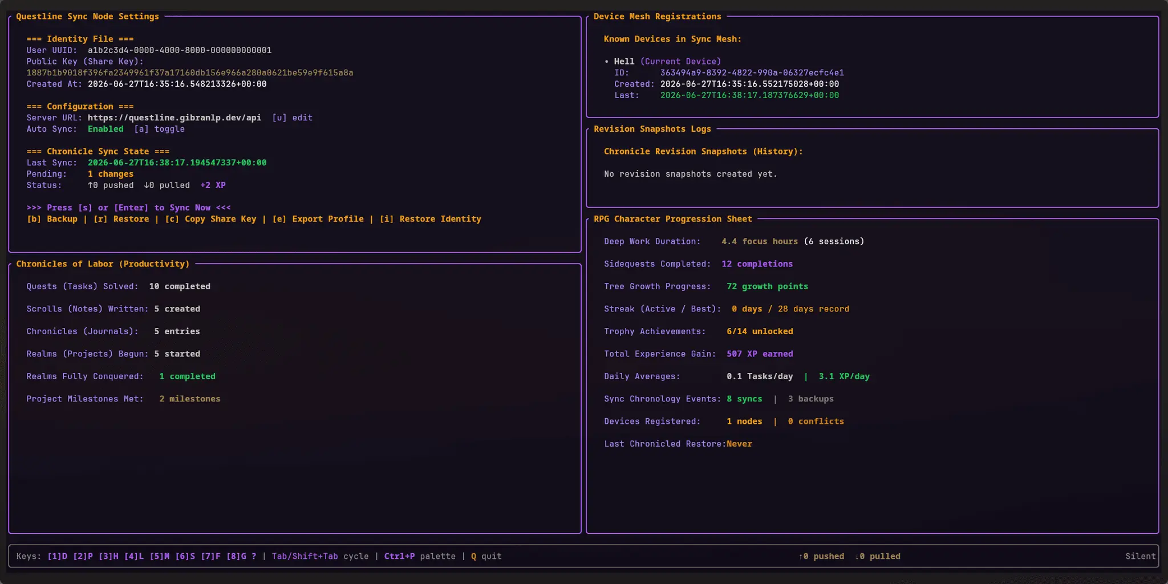Select the [7]F key hint in status bar

click(210, 556)
